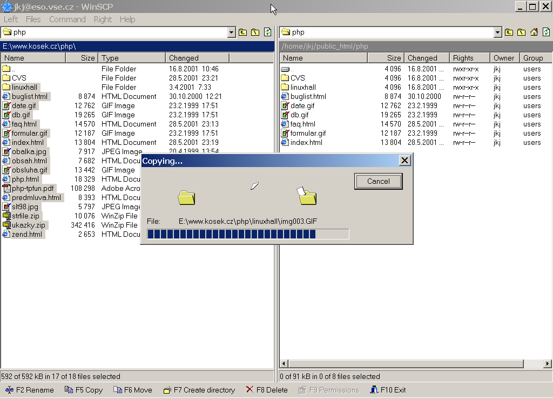Viewport: 553px width, 399px height.
Task: Select buglist.html in right panel
Action: [308, 96]
